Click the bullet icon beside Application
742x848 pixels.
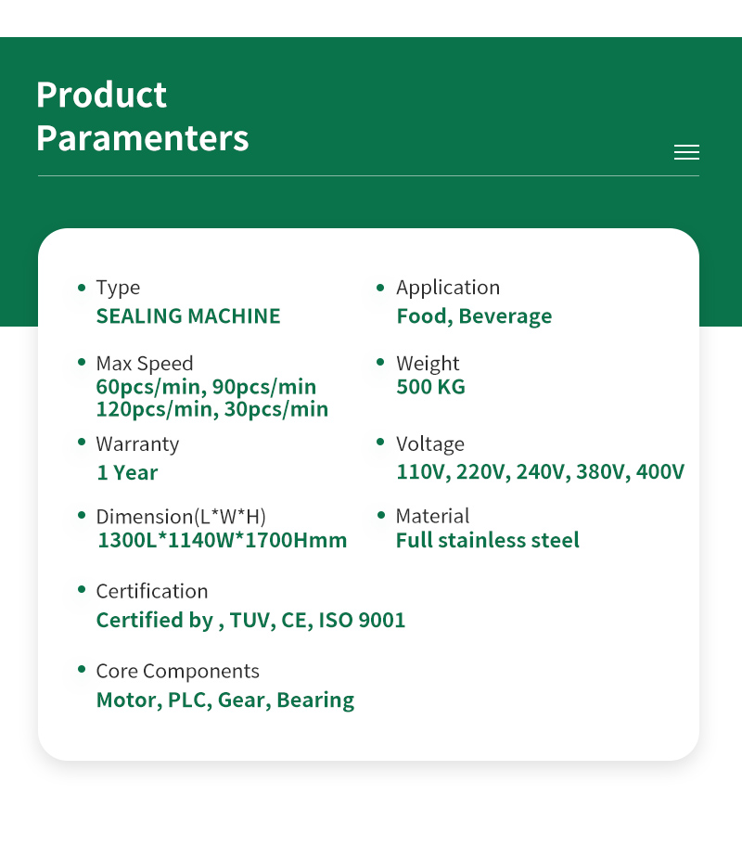tap(380, 288)
